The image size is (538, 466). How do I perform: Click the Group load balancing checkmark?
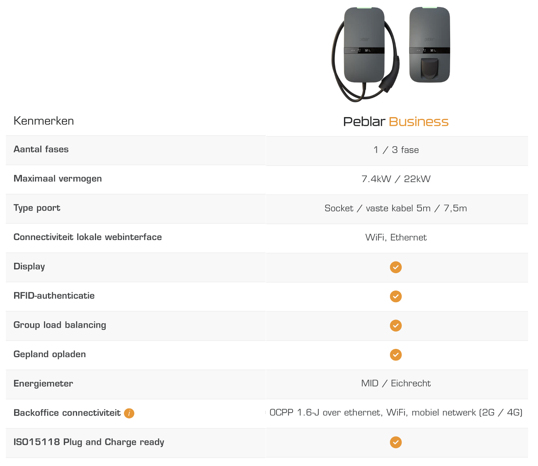pyautogui.click(x=396, y=326)
